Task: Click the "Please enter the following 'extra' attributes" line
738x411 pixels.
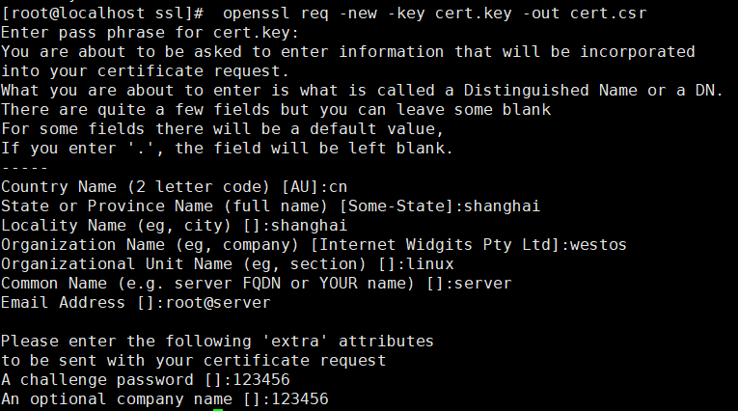Action: 217,341
